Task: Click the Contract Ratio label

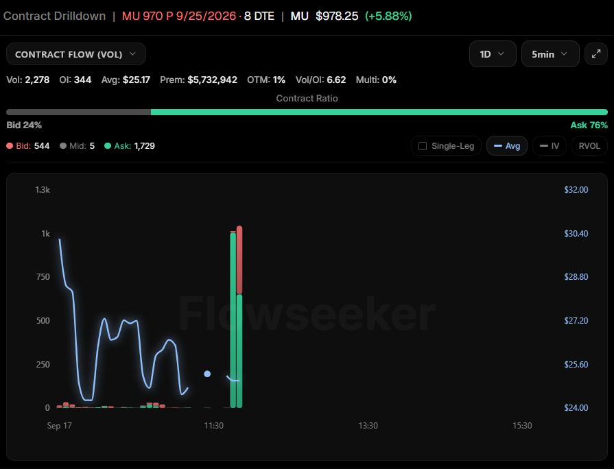Action: pyautogui.click(x=307, y=98)
